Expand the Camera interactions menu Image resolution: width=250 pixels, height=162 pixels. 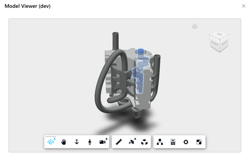click(106, 139)
